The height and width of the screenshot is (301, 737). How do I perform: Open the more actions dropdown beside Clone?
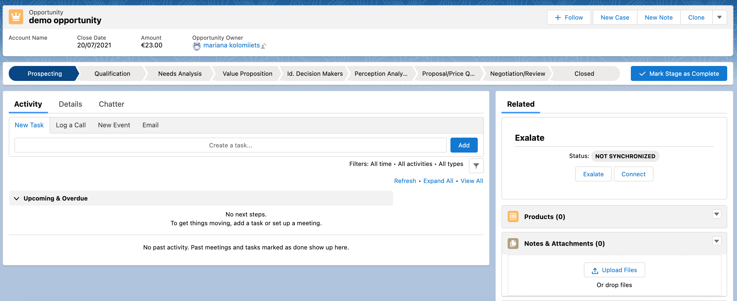click(719, 18)
